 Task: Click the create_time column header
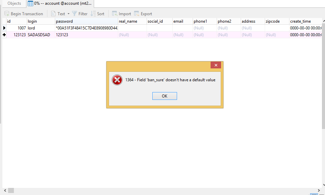305,21
